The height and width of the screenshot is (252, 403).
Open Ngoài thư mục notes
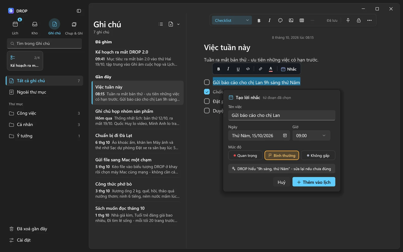44,92
